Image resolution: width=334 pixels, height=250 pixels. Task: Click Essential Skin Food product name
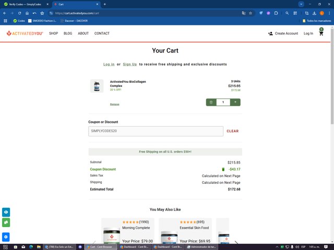click(194, 228)
